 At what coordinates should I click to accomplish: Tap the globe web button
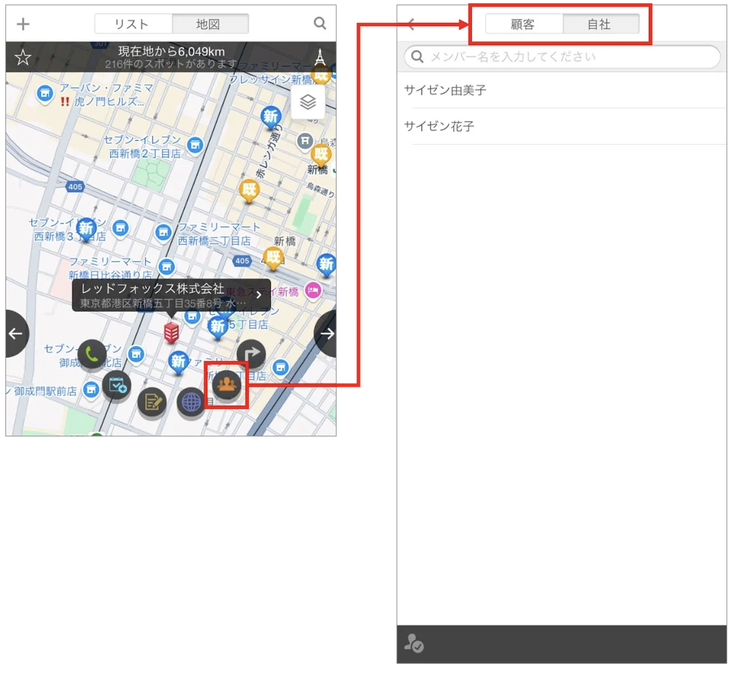(x=191, y=402)
